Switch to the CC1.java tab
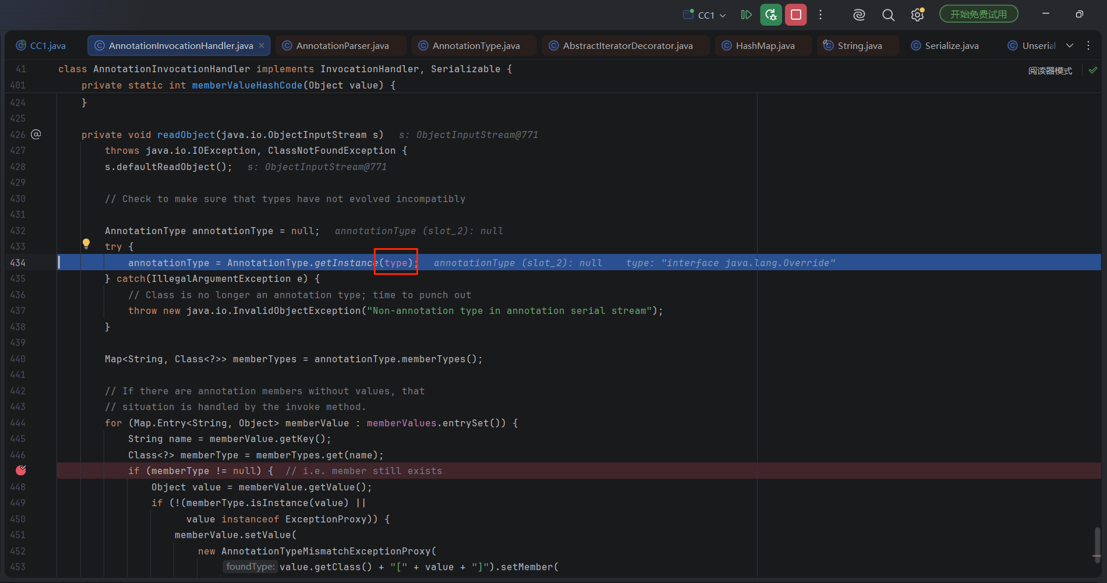1107x583 pixels. point(41,45)
